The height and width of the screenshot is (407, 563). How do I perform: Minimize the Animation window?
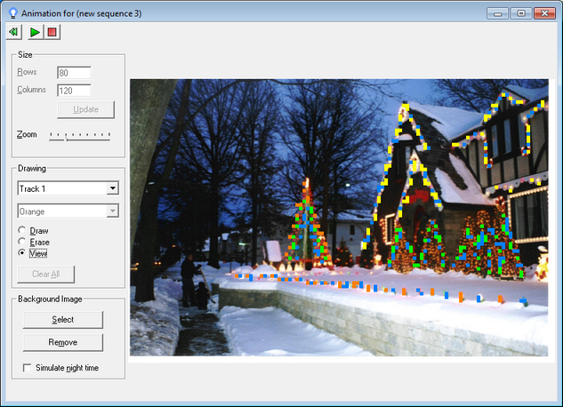(x=499, y=13)
